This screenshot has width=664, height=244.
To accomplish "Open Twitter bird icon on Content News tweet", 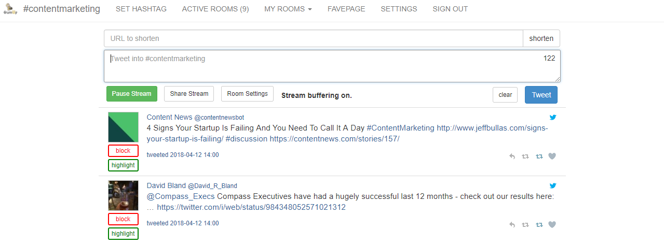I will click(x=553, y=117).
